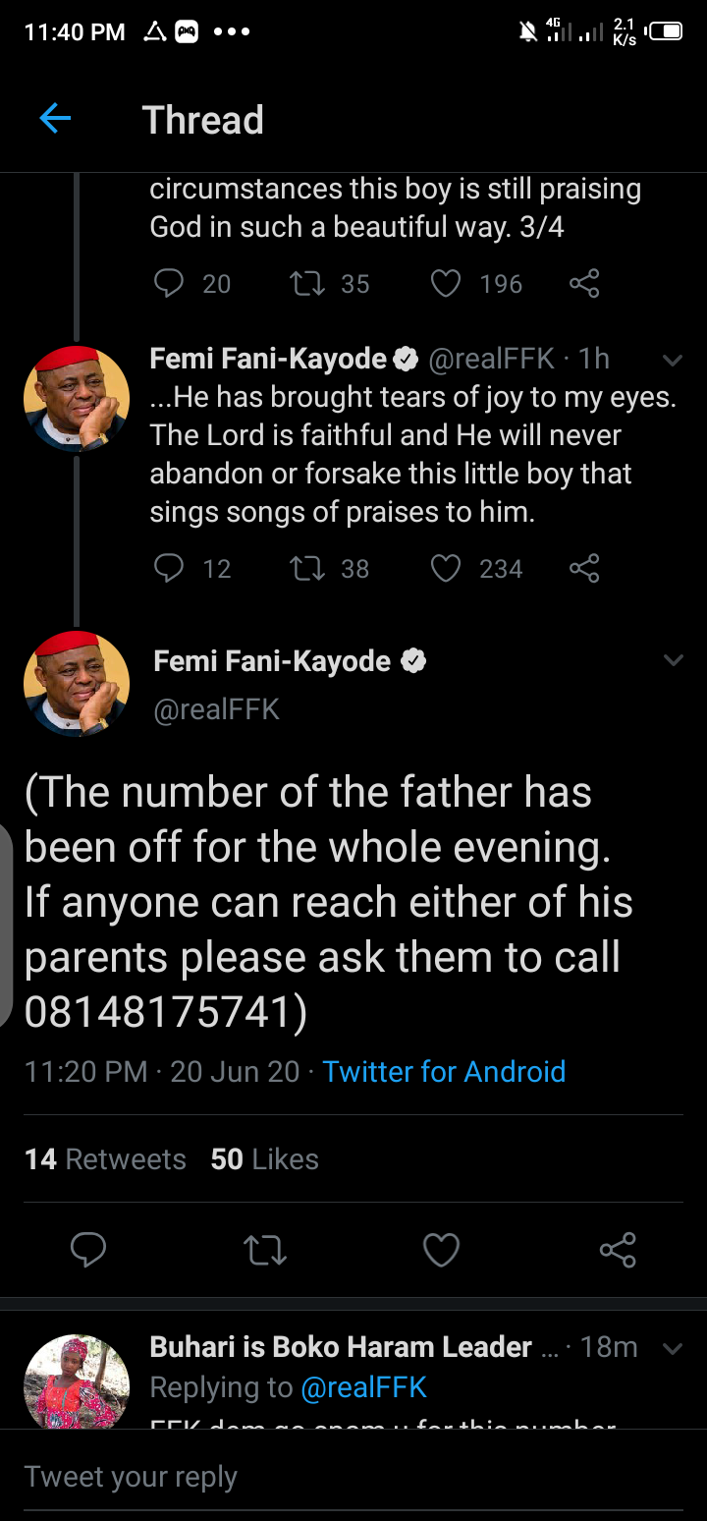
Task: Tap the back arrow beside Thread
Action: 55,120
